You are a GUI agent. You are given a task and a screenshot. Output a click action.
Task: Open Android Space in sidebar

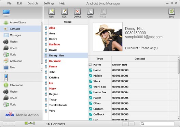pyautogui.click(x=20, y=22)
